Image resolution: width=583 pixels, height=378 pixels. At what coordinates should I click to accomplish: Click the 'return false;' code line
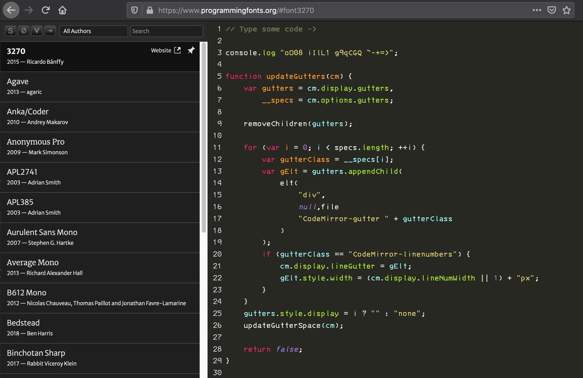click(273, 349)
